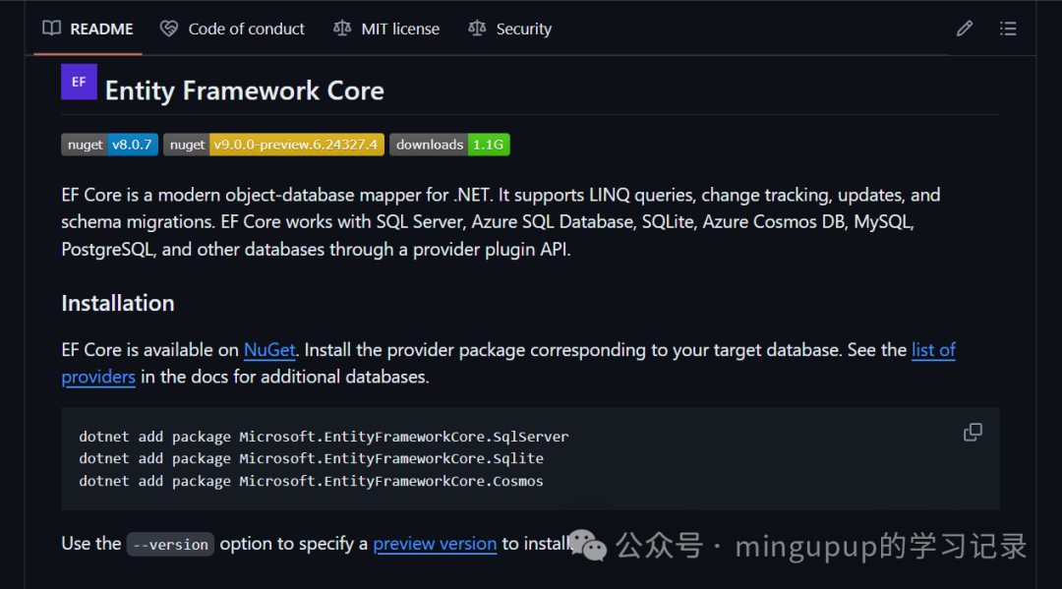Click the v9.0.0-preview nuget badge
This screenshot has height=589, width=1062.
(272, 144)
